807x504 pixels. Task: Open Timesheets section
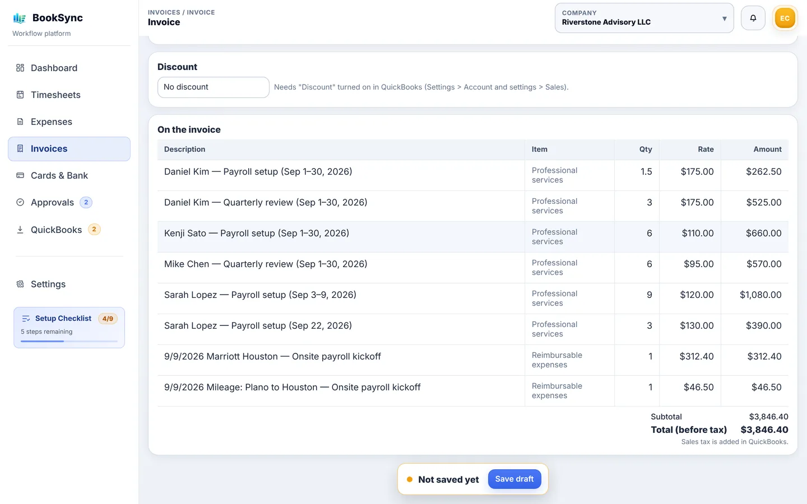[69, 95]
